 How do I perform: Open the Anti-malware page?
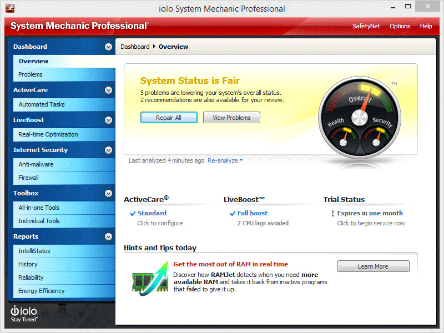64,164
